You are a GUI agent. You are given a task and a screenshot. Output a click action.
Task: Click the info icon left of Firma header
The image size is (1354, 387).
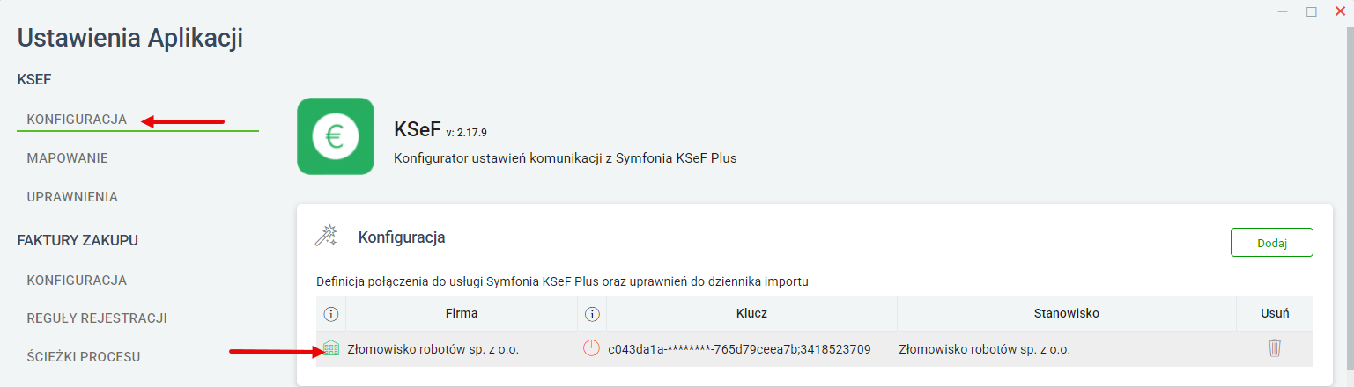point(331,313)
